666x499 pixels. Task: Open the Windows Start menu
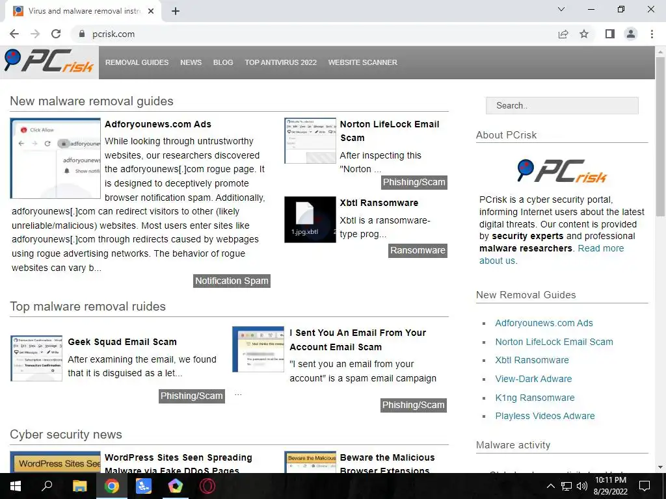point(16,486)
